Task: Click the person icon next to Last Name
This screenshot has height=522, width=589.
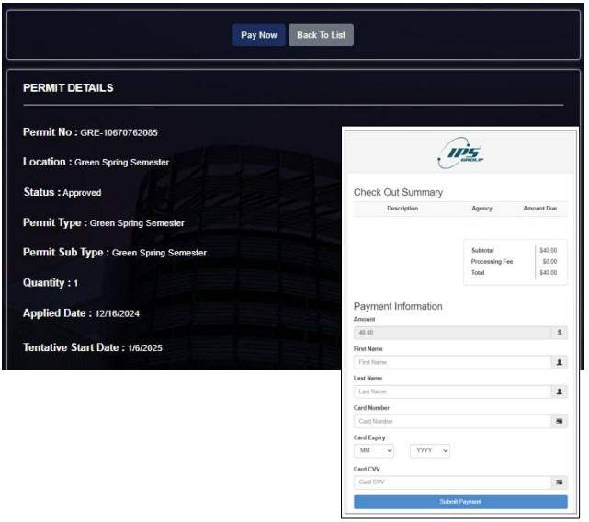Action: pos(560,391)
